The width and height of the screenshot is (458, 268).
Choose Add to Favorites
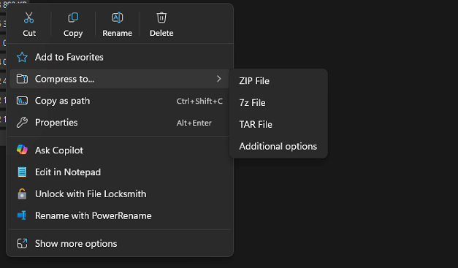tap(119, 57)
